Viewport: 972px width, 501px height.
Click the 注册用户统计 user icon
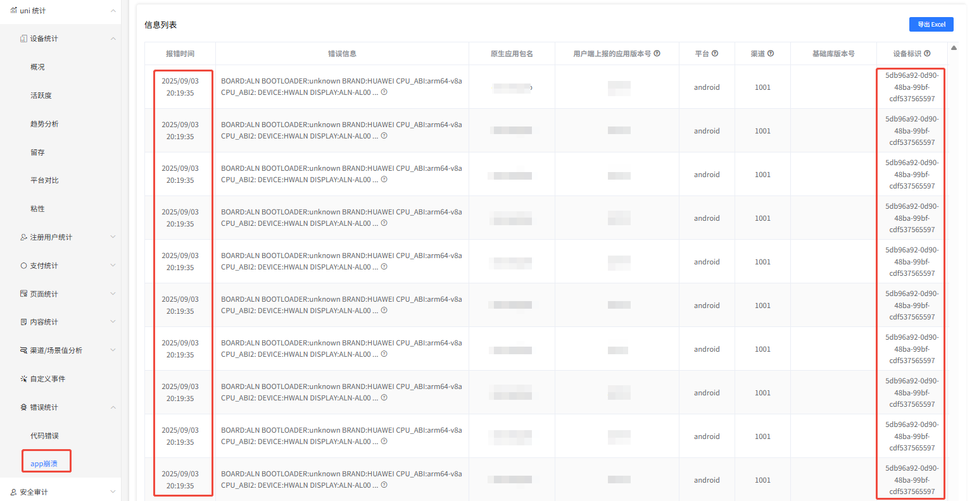point(24,237)
